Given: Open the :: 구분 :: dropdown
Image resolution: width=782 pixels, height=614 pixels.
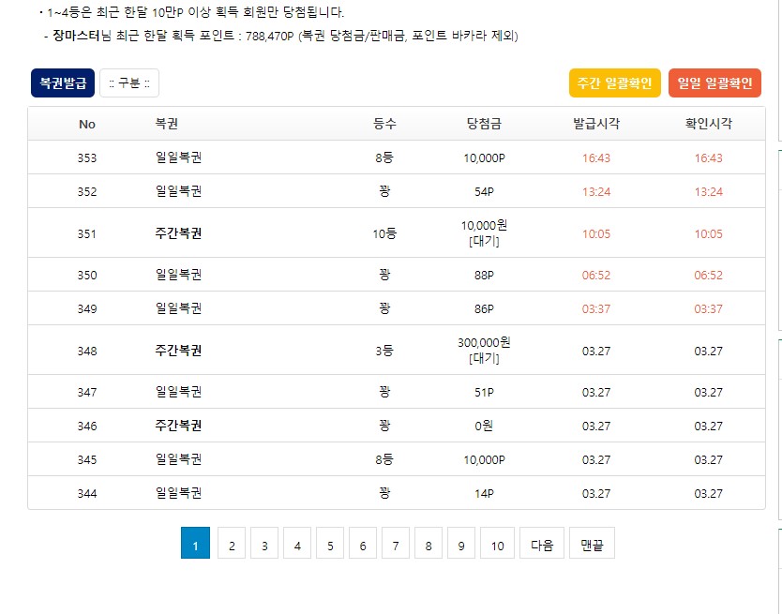Looking at the screenshot, I should point(129,82).
